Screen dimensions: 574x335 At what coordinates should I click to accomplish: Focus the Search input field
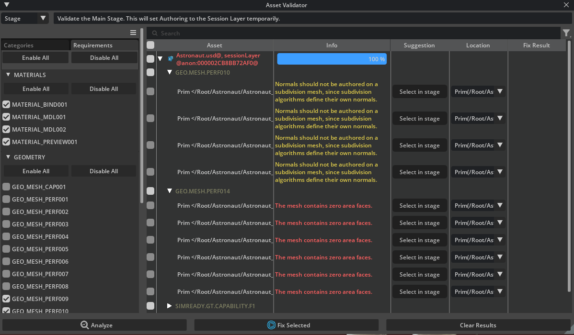click(x=354, y=33)
